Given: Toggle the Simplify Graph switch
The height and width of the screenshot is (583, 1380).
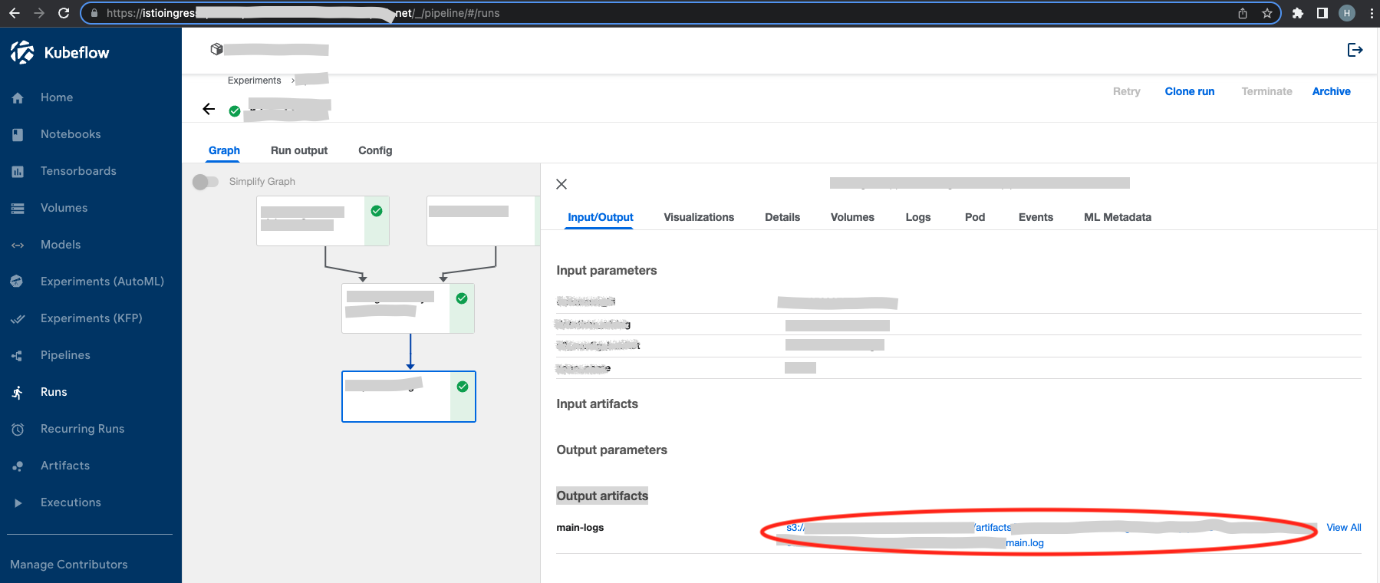Looking at the screenshot, I should [205, 182].
